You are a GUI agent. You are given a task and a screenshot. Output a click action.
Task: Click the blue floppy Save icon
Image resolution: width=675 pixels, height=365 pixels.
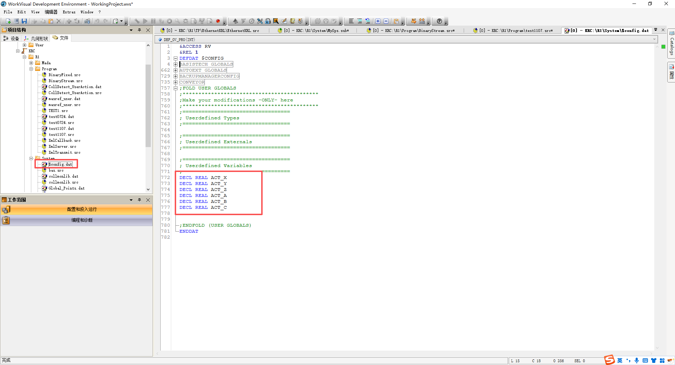pyautogui.click(x=24, y=21)
